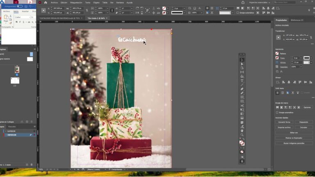Switch to CATALOGO REGALOS NAVIDAD document tab

pyautogui.click(x=60, y=18)
